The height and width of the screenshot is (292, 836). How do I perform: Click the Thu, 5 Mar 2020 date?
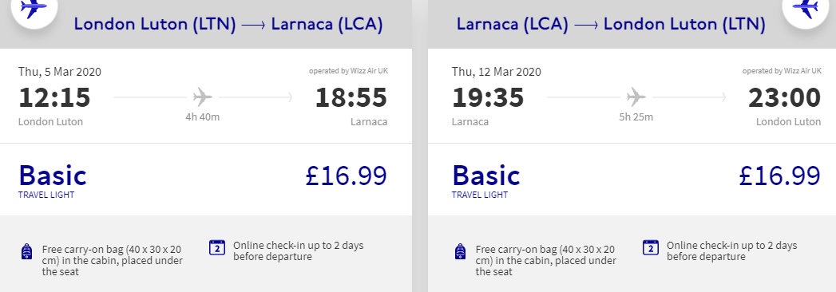tap(60, 72)
